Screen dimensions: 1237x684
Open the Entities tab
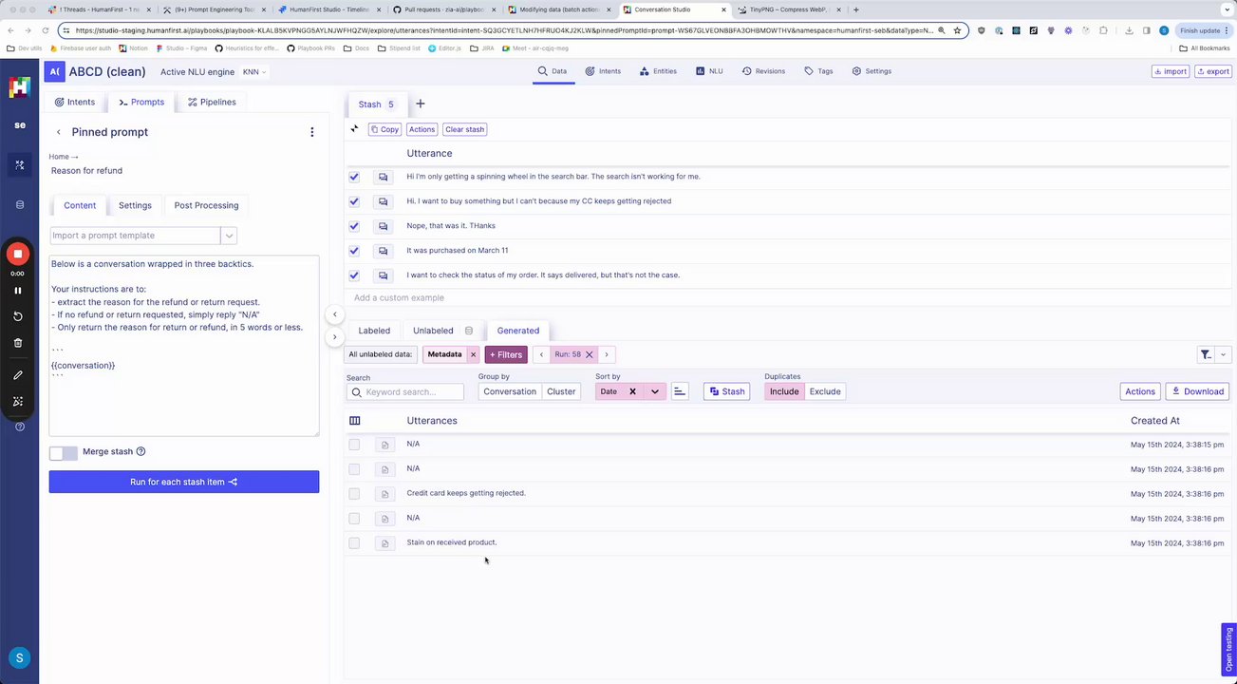point(659,71)
